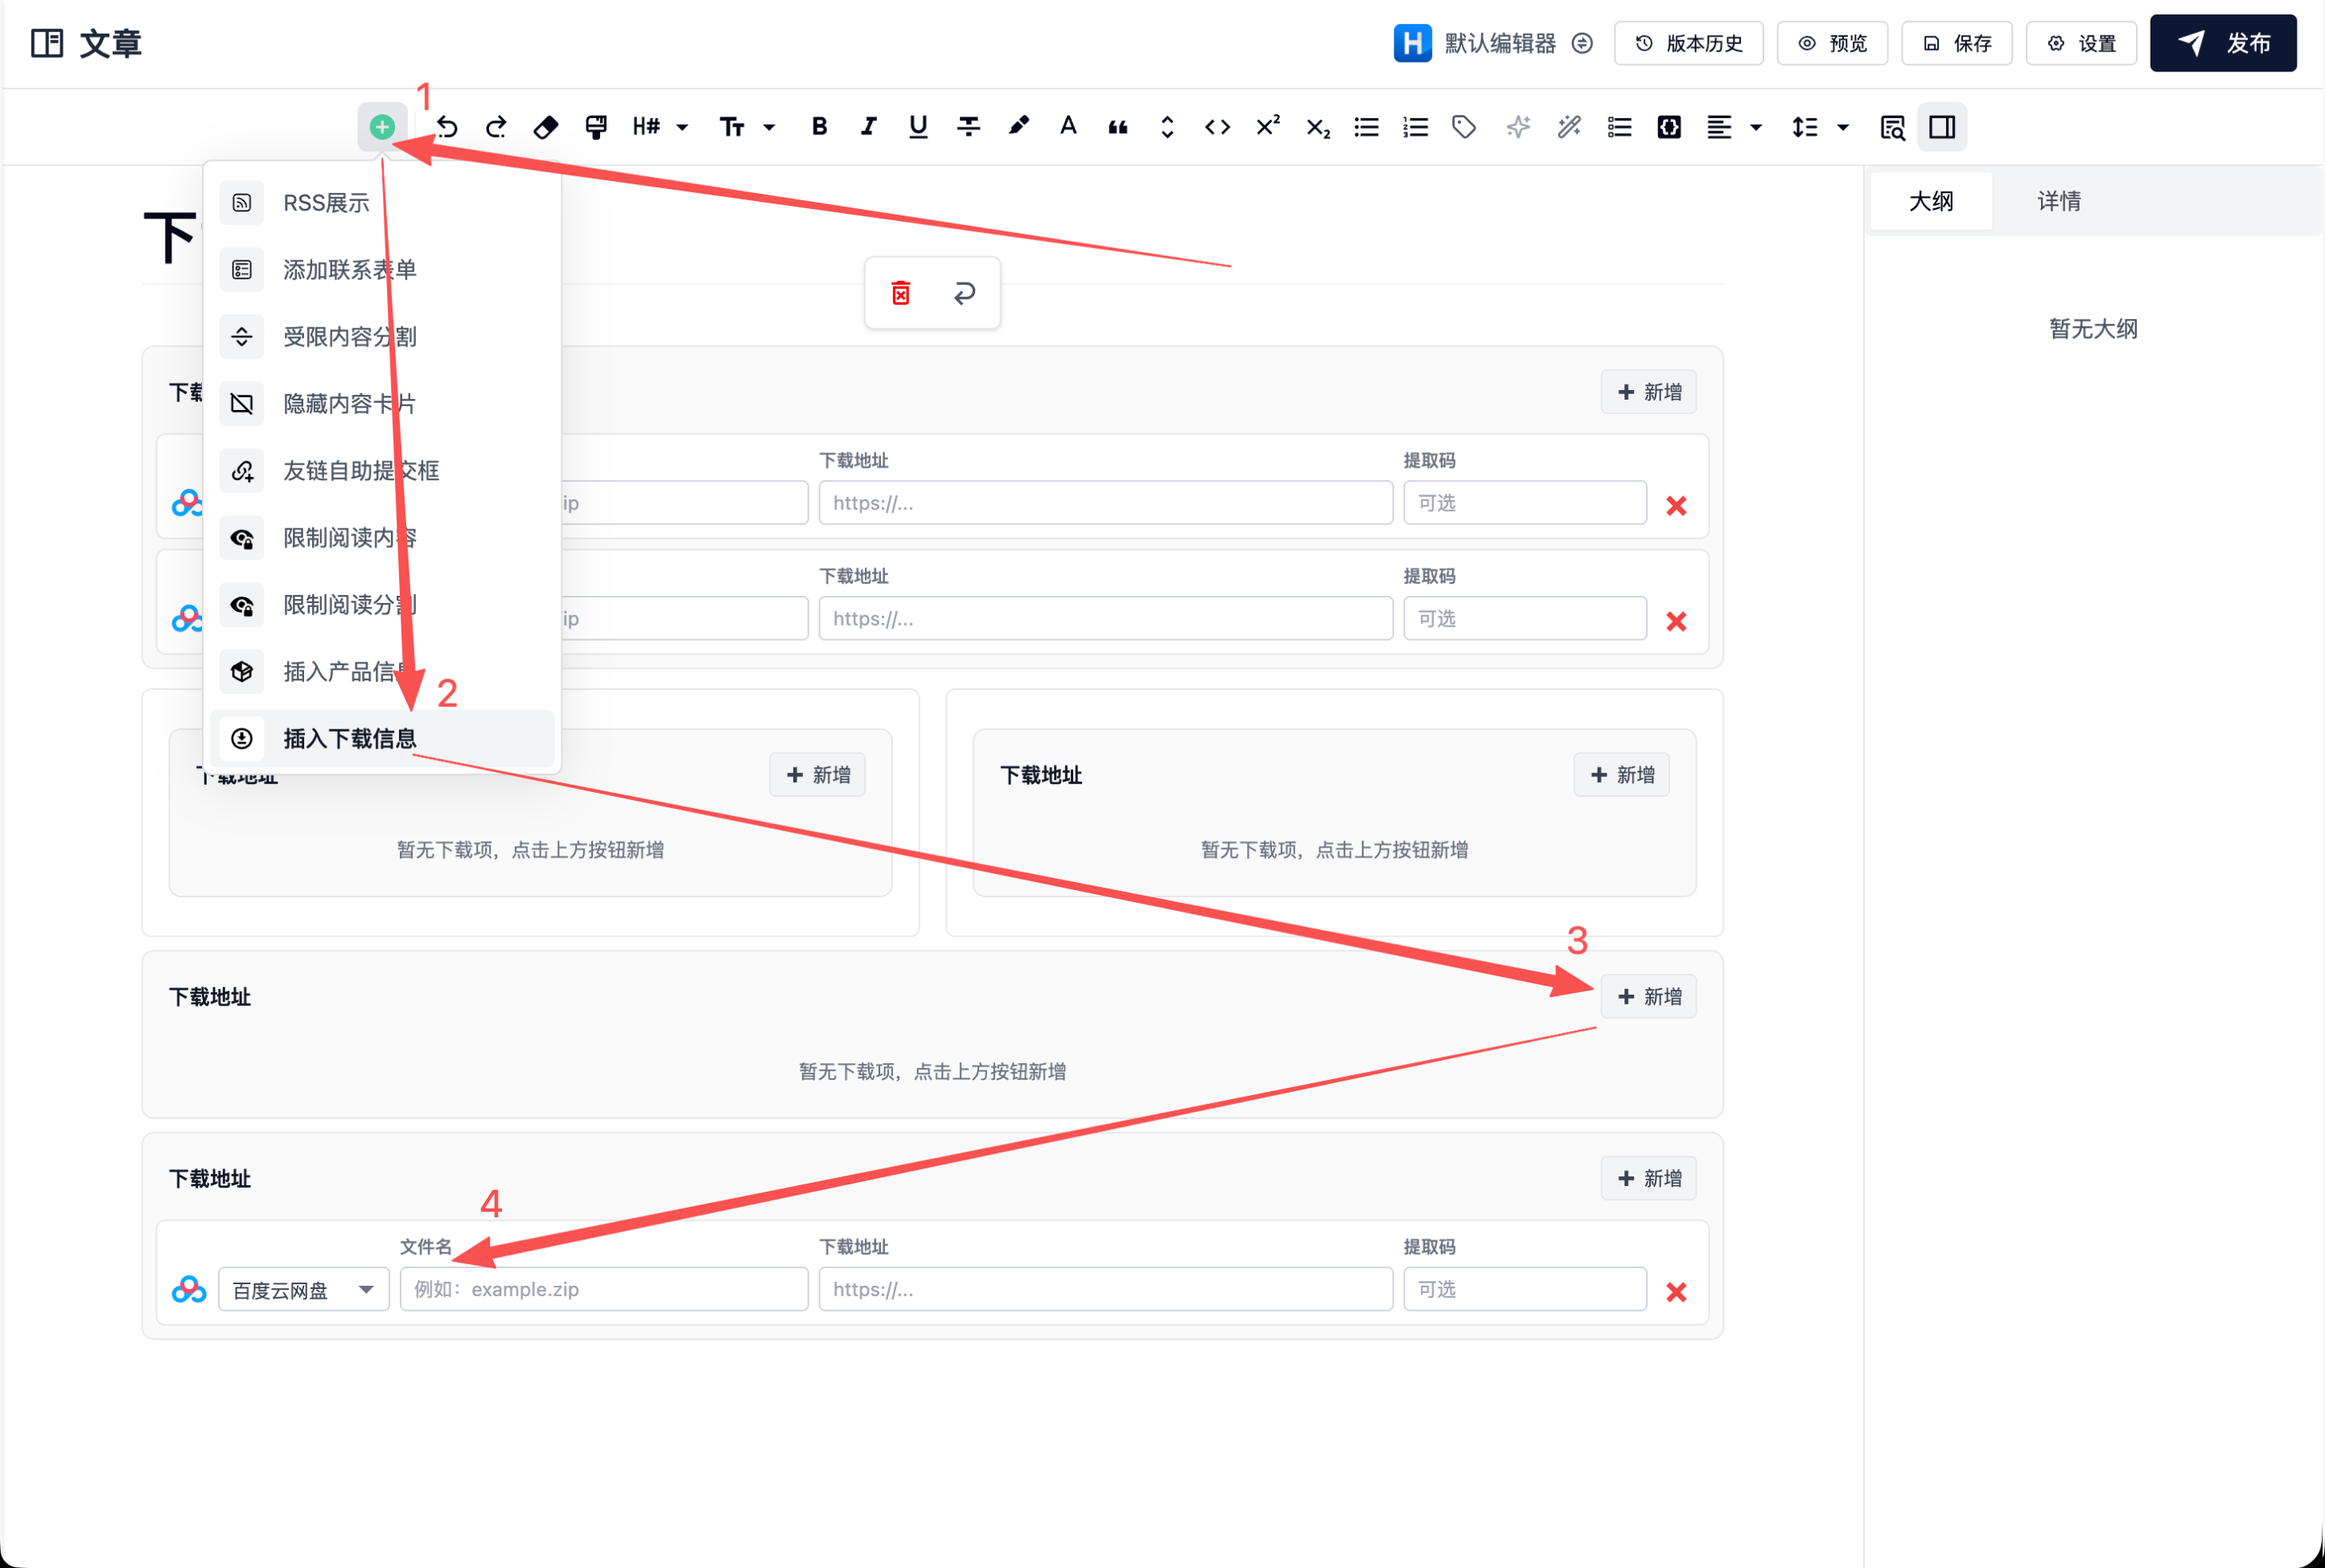Click the 发布 publish button
Image resolution: width=2325 pixels, height=1568 pixels.
[x=2222, y=43]
